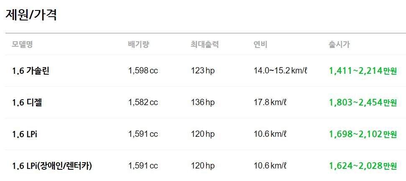Click the 1,582 cc displacement value
The image size is (406, 181).
(143, 103)
